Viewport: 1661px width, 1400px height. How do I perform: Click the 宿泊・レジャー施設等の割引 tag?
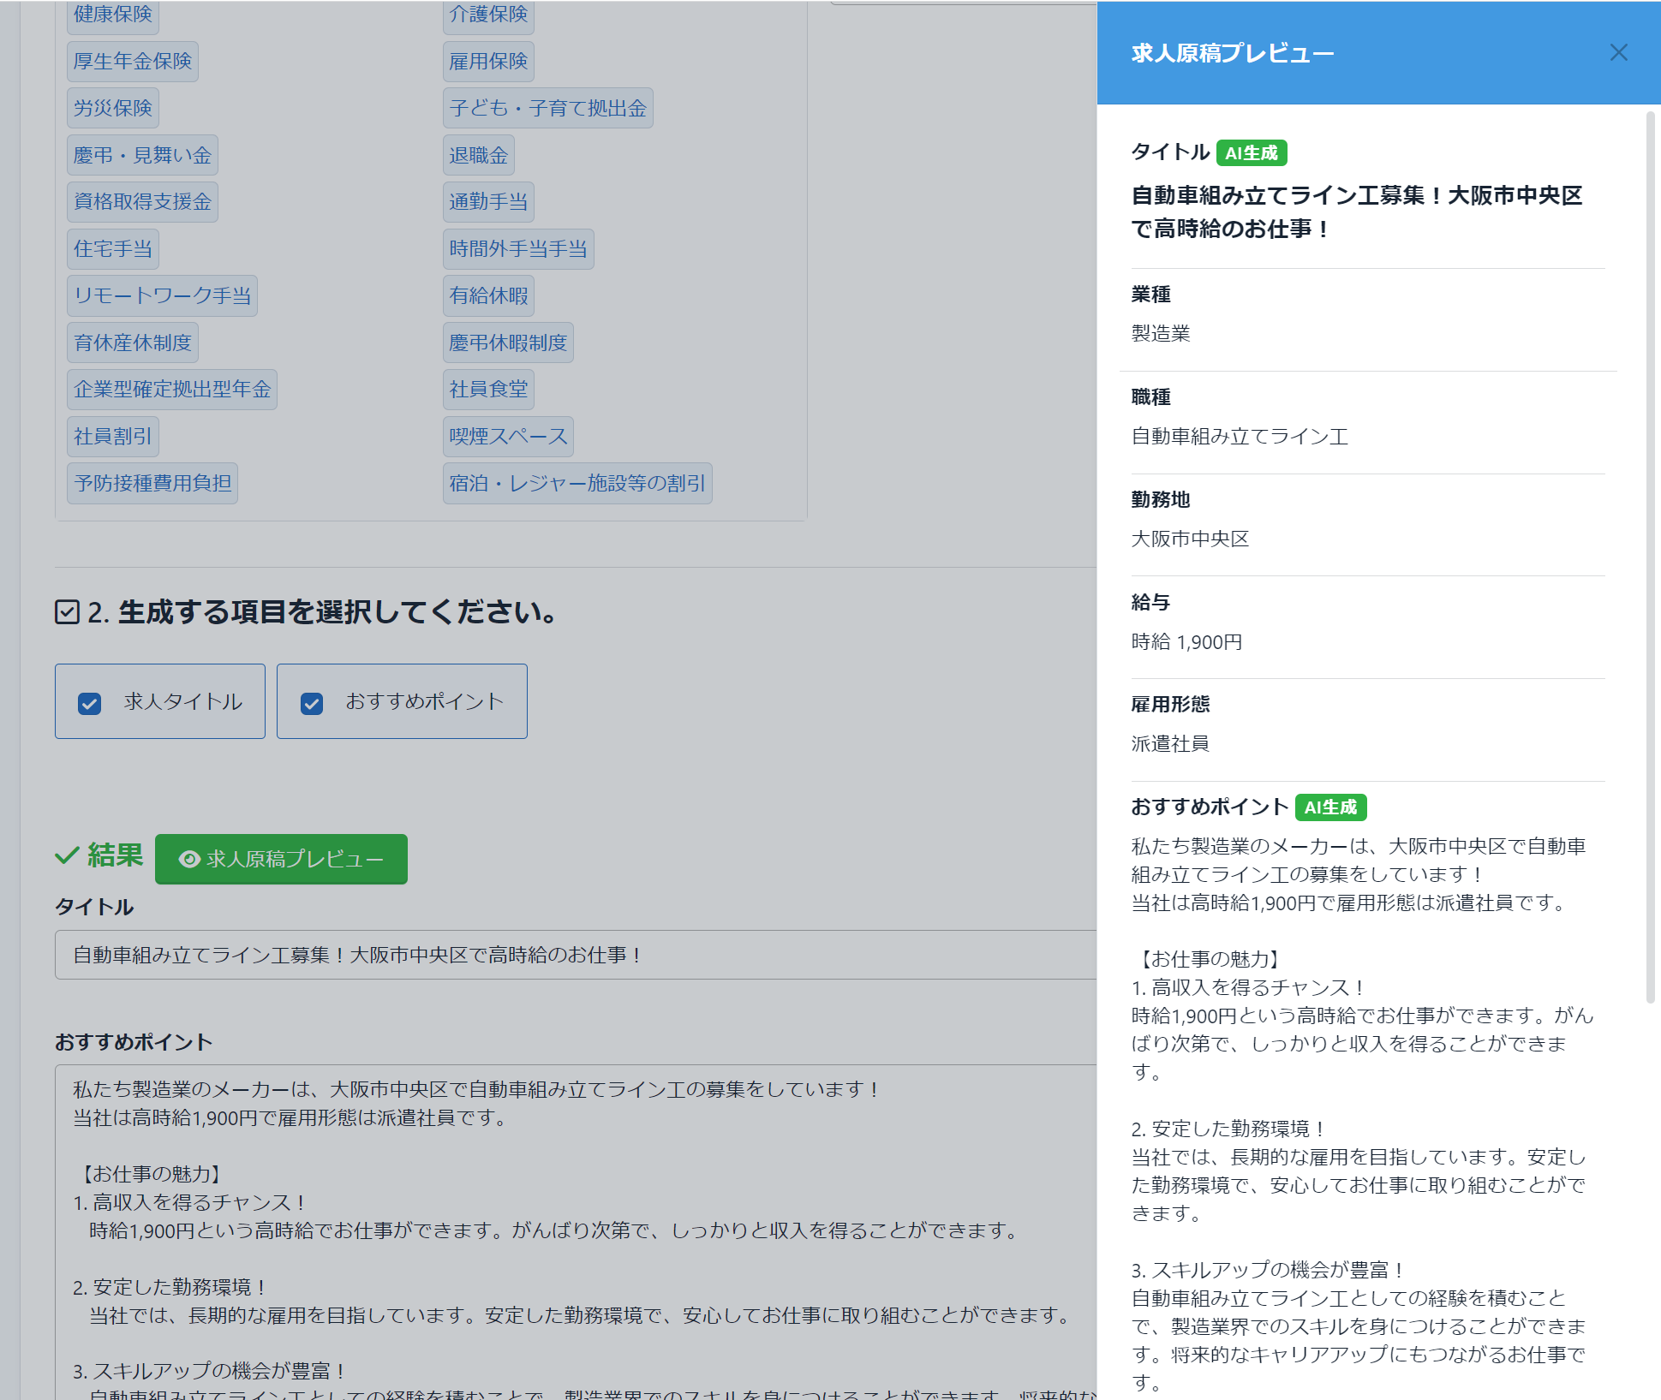[577, 484]
